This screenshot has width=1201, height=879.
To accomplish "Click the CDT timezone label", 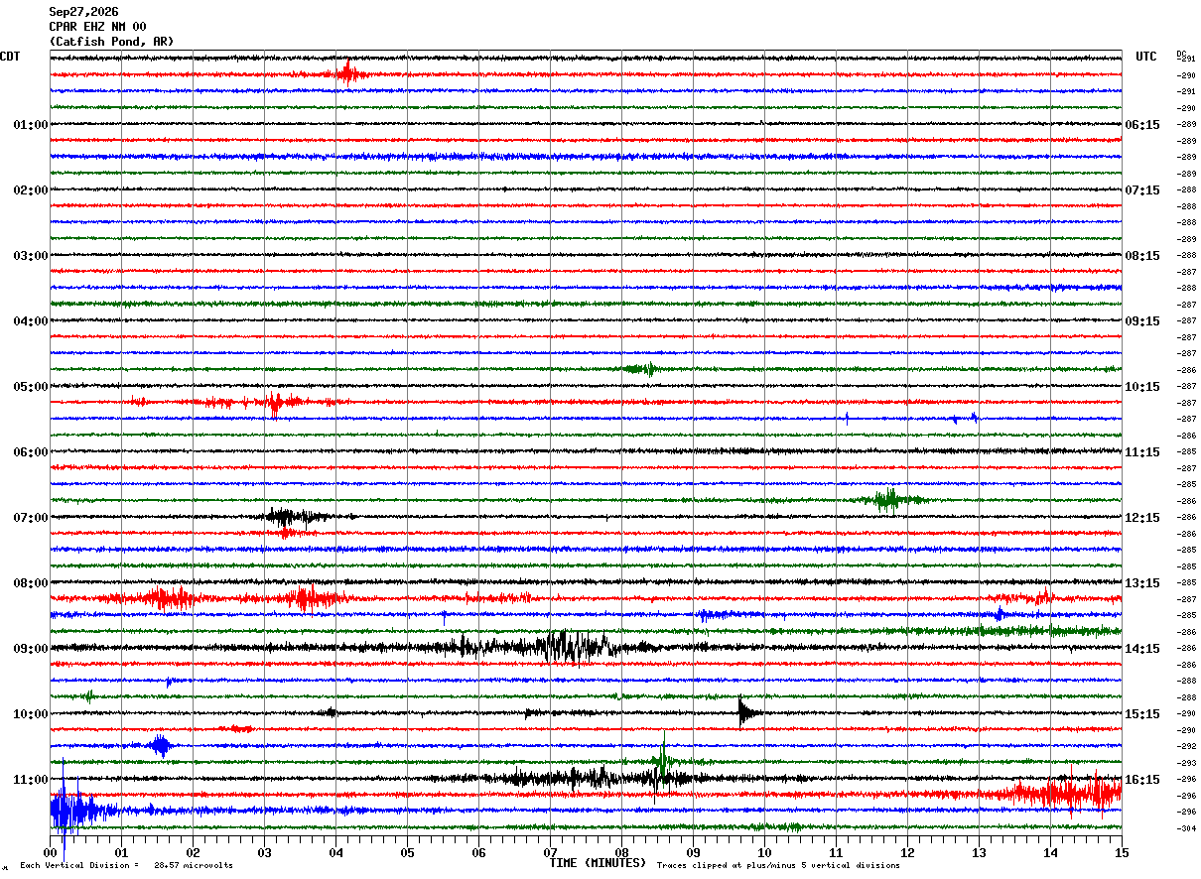I will (x=10, y=57).
